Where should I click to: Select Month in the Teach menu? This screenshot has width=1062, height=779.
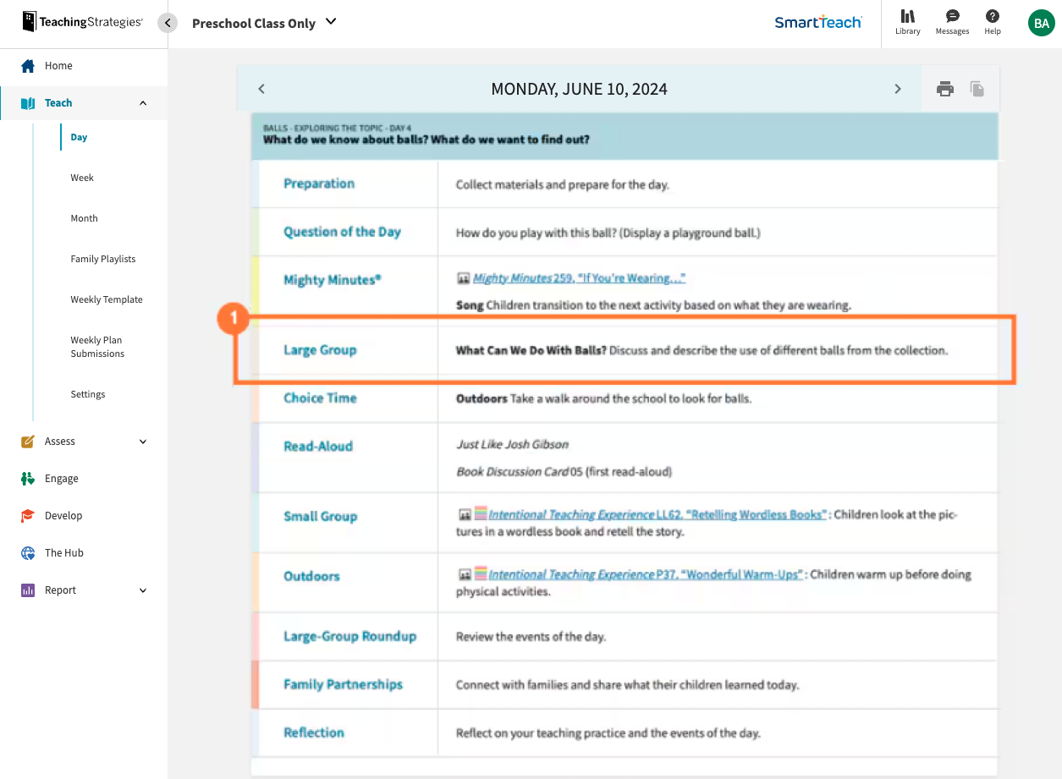point(84,217)
